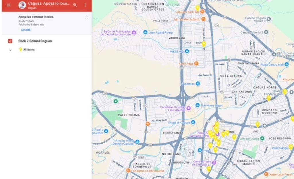Open the hamburger menu in the header

[x=8, y=5]
